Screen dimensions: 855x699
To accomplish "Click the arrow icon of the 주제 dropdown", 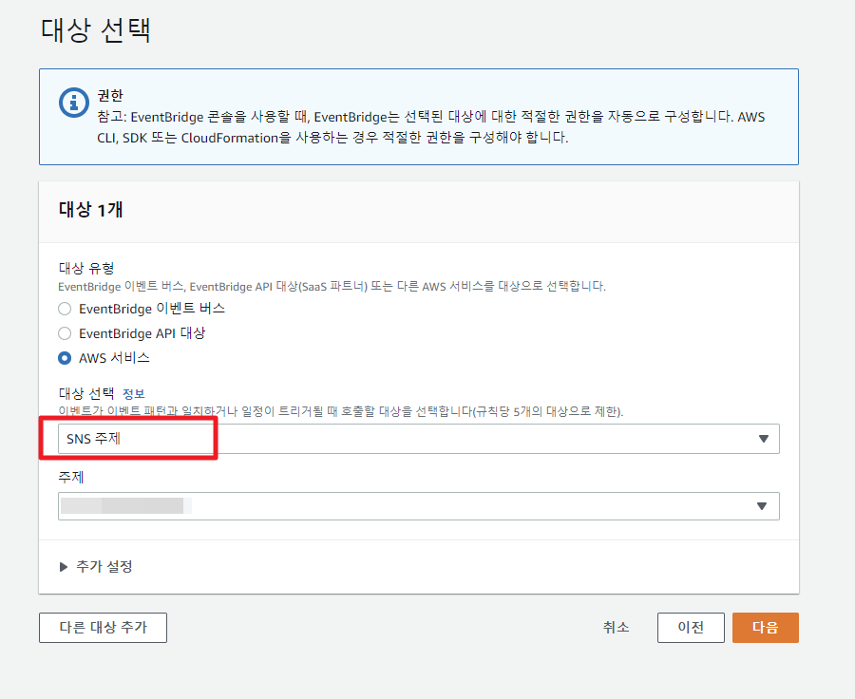I will [762, 506].
